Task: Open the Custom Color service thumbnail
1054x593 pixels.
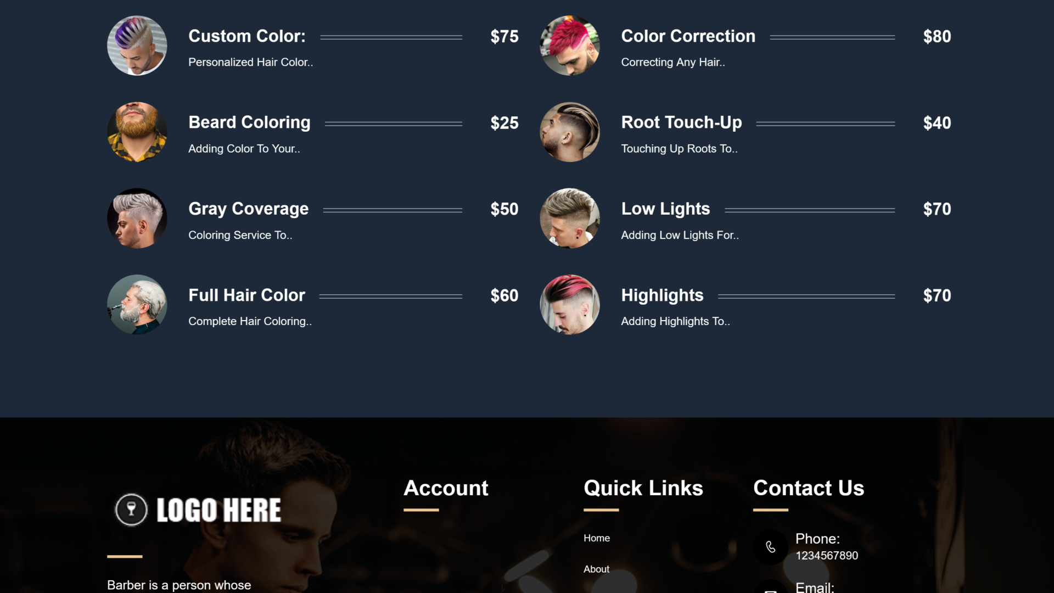Action: tap(137, 46)
